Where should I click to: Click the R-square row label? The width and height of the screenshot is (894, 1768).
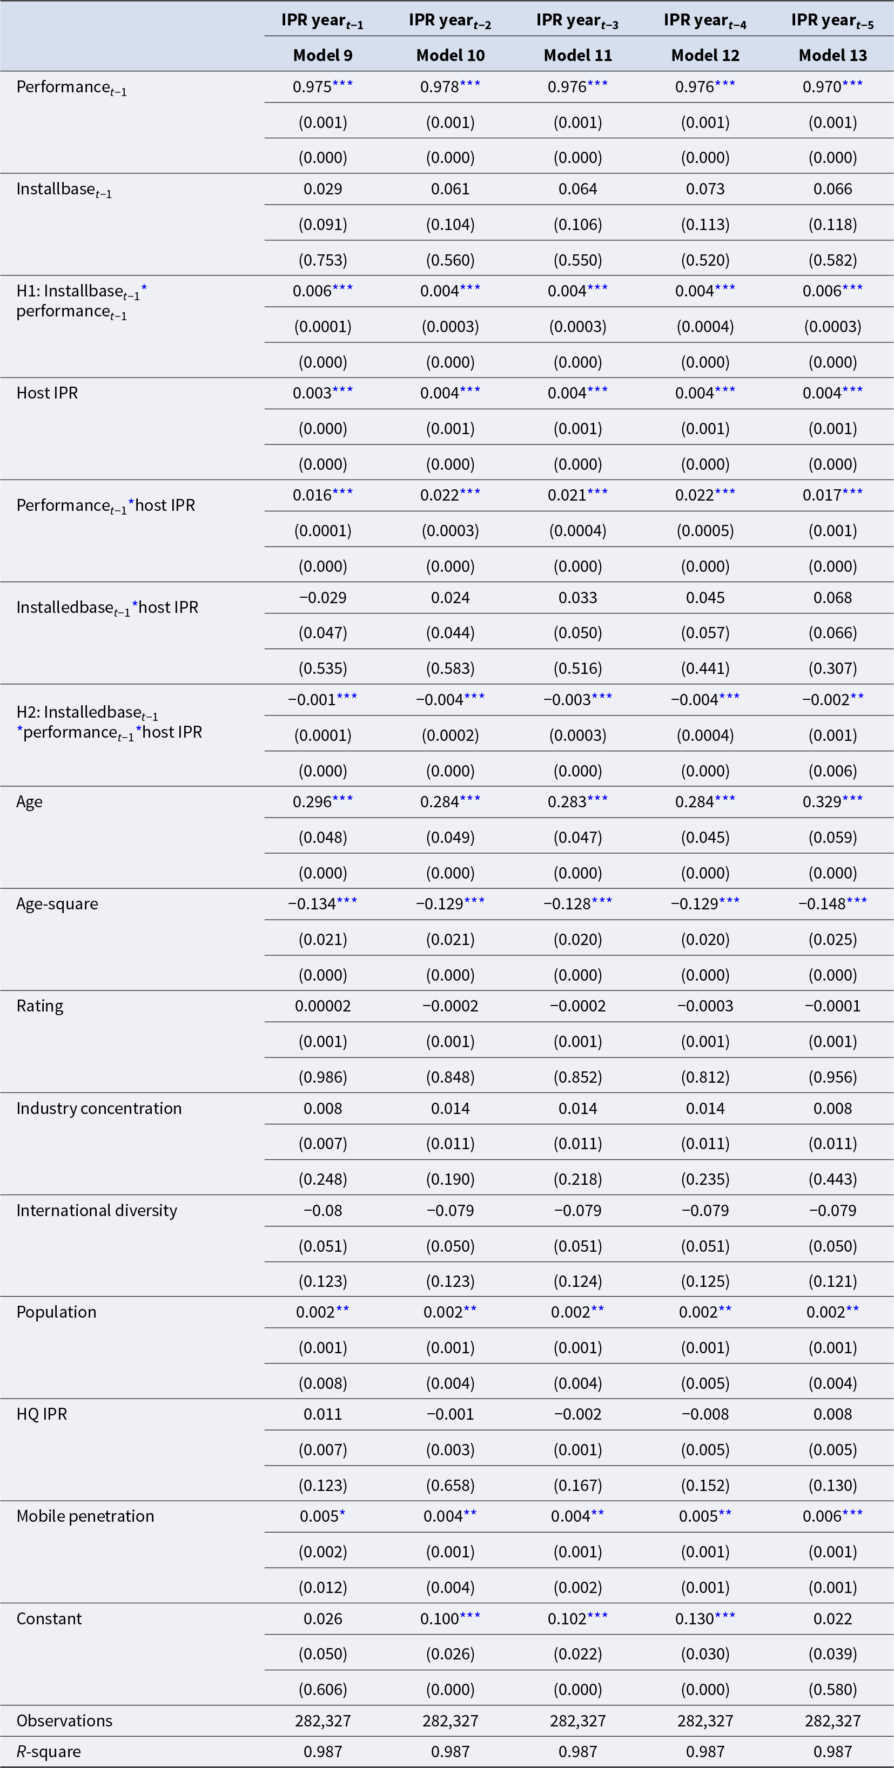tap(49, 1751)
